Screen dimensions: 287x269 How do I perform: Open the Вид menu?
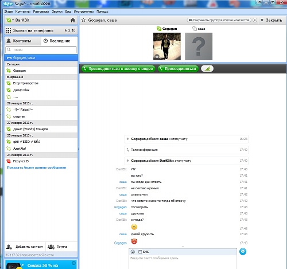point(68,11)
